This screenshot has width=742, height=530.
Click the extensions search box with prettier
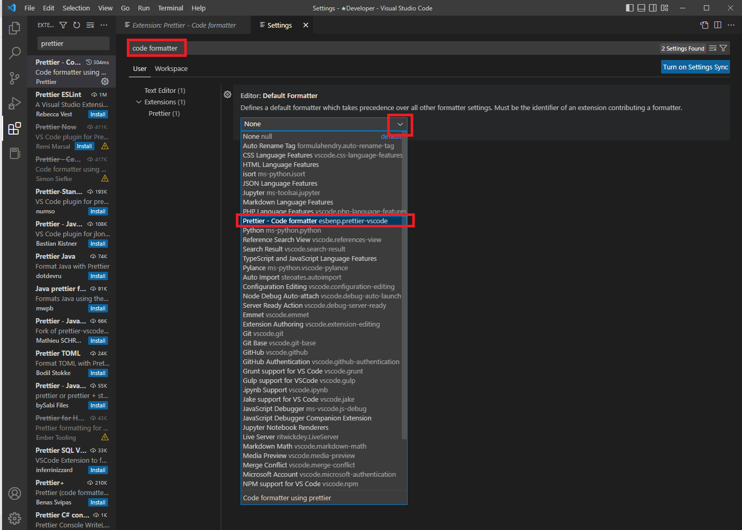pyautogui.click(x=74, y=43)
